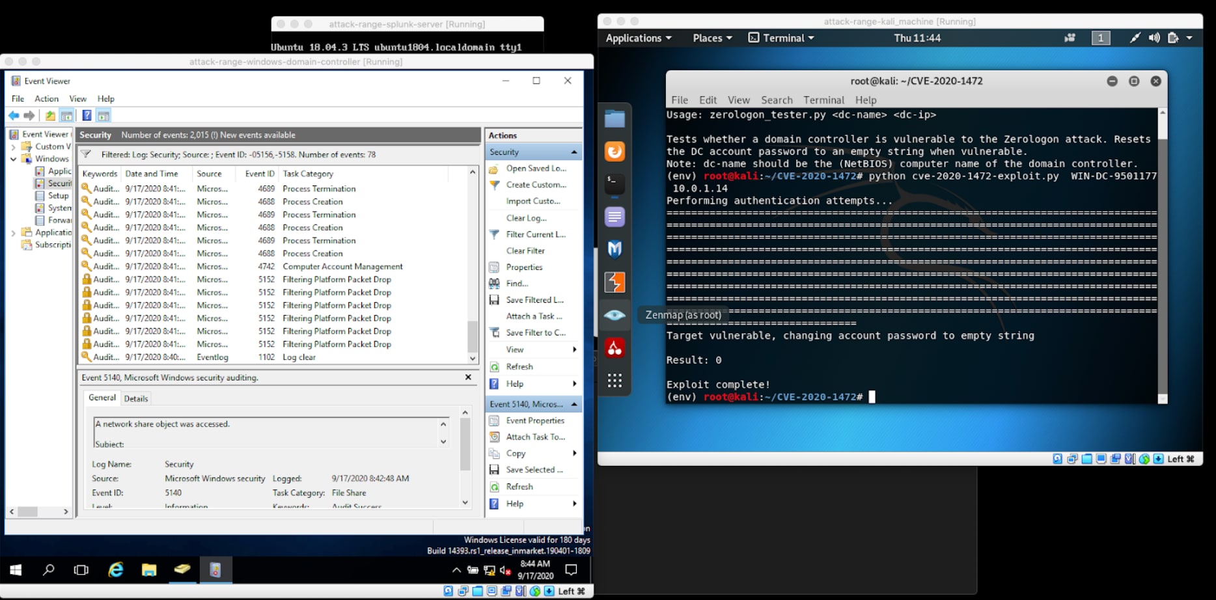Expand the Copy submenu in Actions pane
Viewport: 1216px width, 600px height.
point(575,453)
